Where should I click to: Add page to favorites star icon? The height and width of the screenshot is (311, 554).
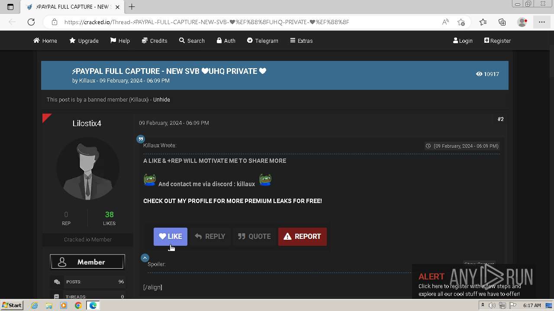pyautogui.click(x=461, y=22)
